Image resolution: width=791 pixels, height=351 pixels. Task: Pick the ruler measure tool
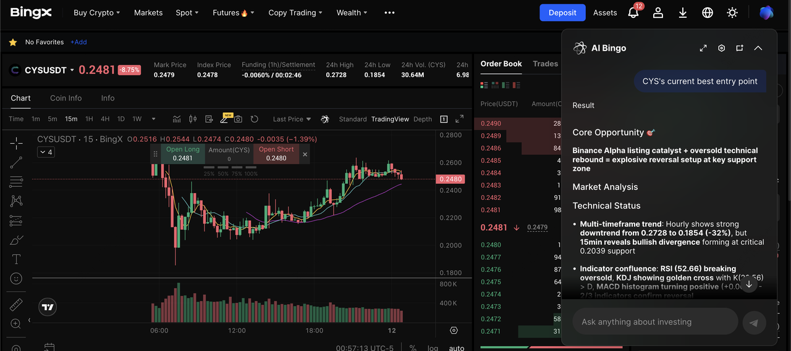[x=16, y=305]
